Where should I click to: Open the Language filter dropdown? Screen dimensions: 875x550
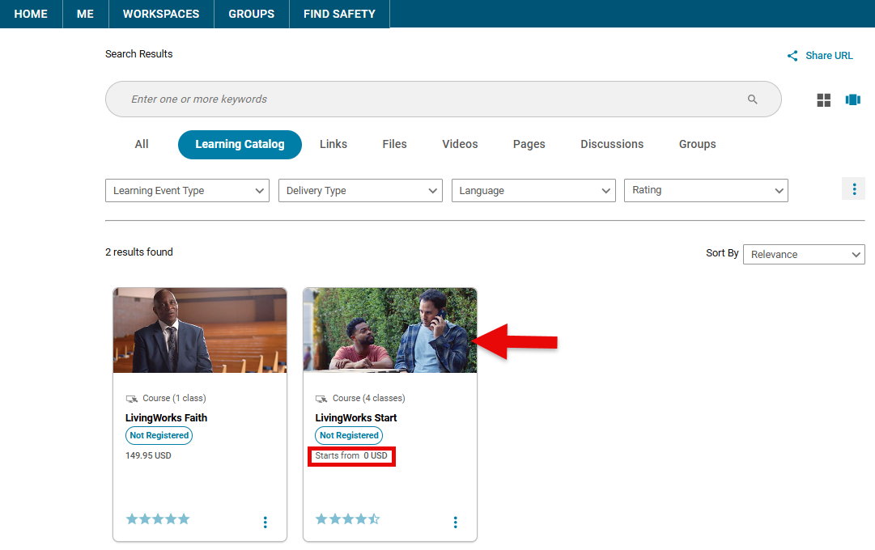(533, 190)
